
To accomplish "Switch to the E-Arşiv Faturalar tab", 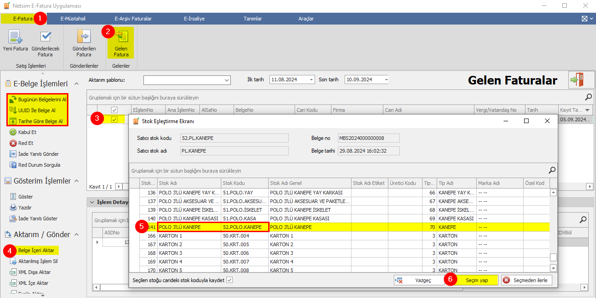I will (133, 19).
